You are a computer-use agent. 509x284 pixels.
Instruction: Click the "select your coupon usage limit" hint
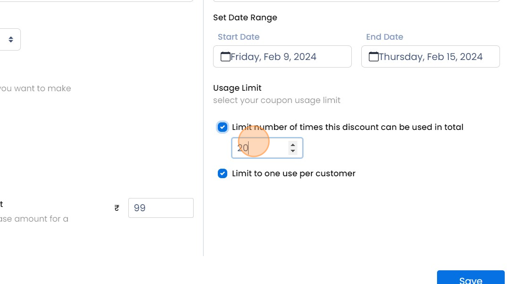pos(277,100)
